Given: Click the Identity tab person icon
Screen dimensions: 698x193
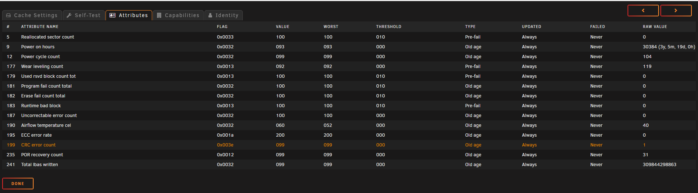Looking at the screenshot, I should tap(210, 15).
